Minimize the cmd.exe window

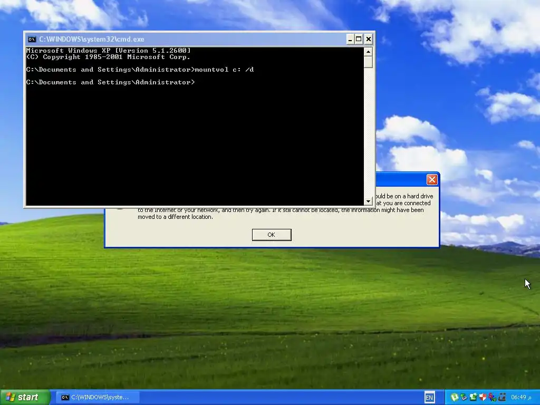pyautogui.click(x=350, y=39)
